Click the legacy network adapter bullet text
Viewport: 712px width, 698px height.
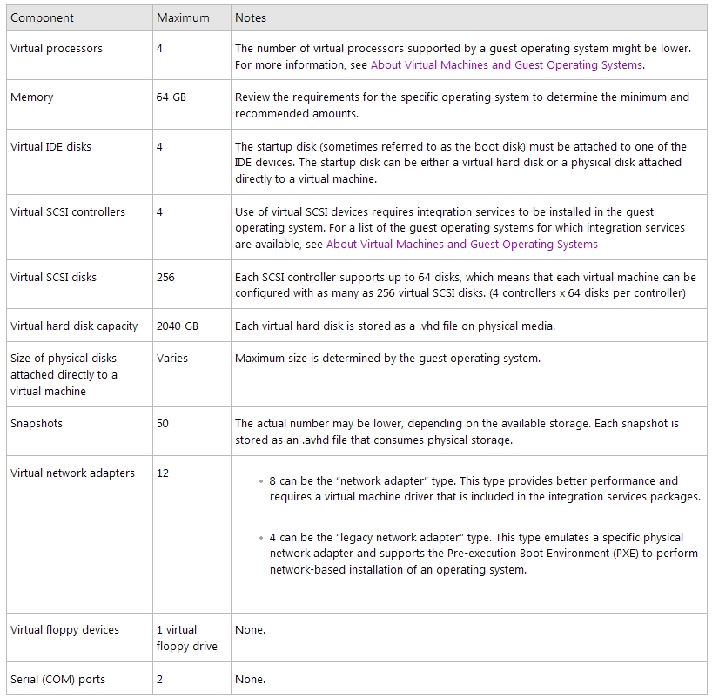click(x=484, y=554)
